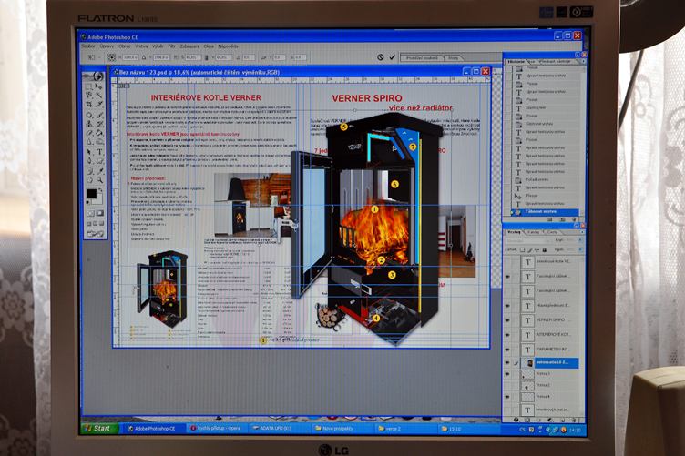
Task: Select the Gradient tool
Action: point(99,133)
